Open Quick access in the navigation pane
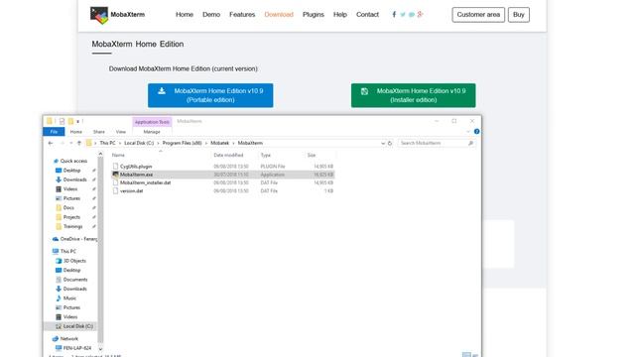 [x=73, y=161]
